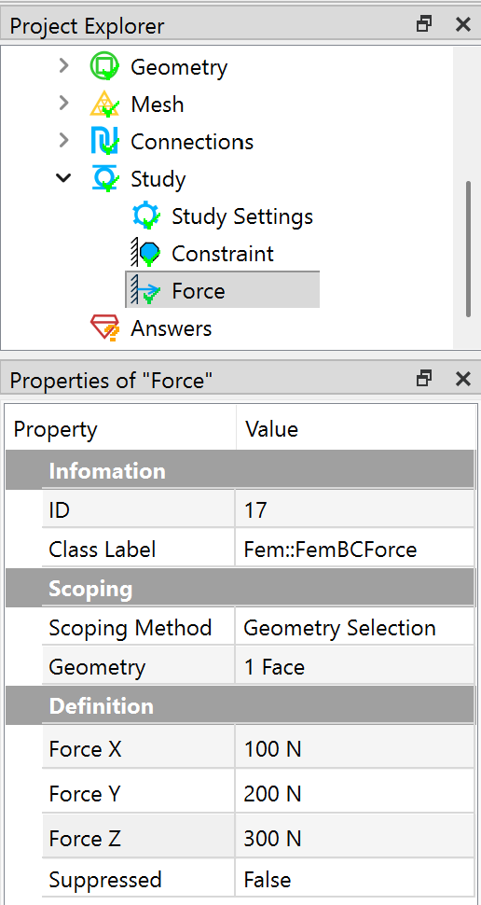The image size is (481, 905).
Task: Expand the Geometry tree node
Action: tap(63, 66)
